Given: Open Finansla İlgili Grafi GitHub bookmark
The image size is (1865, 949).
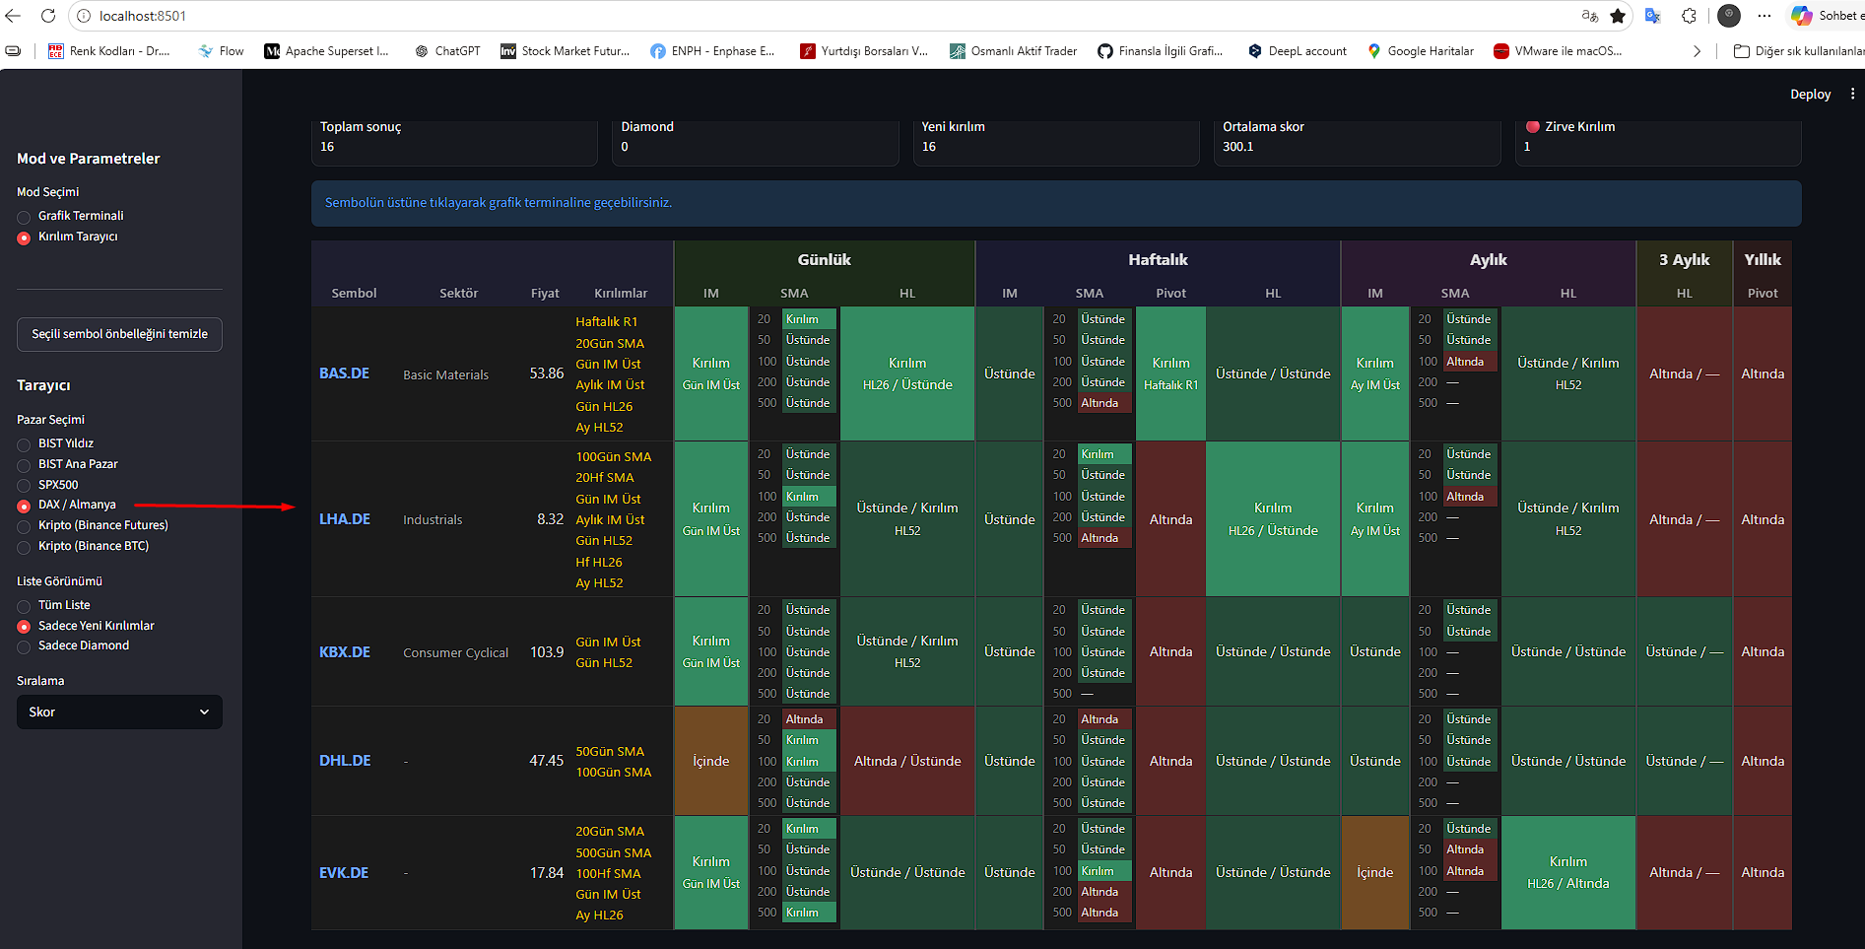Looking at the screenshot, I should (1161, 51).
